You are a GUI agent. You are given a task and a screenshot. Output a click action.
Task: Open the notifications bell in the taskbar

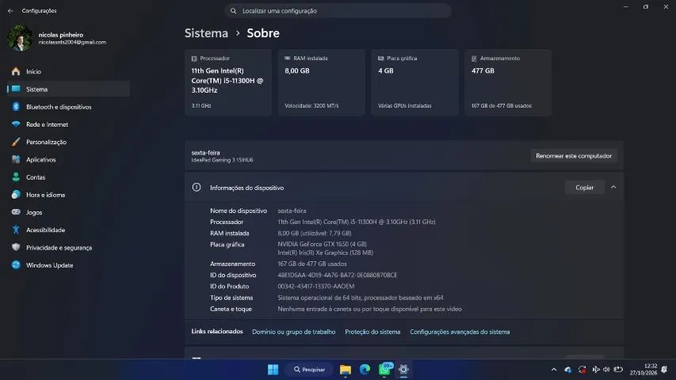click(665, 370)
